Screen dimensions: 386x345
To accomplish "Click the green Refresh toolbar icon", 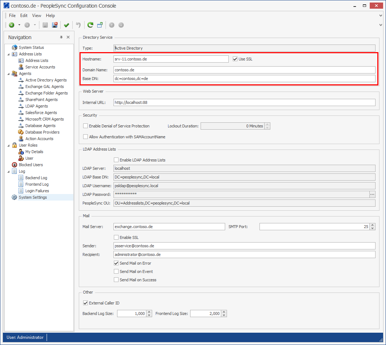I will pyautogui.click(x=90, y=25).
